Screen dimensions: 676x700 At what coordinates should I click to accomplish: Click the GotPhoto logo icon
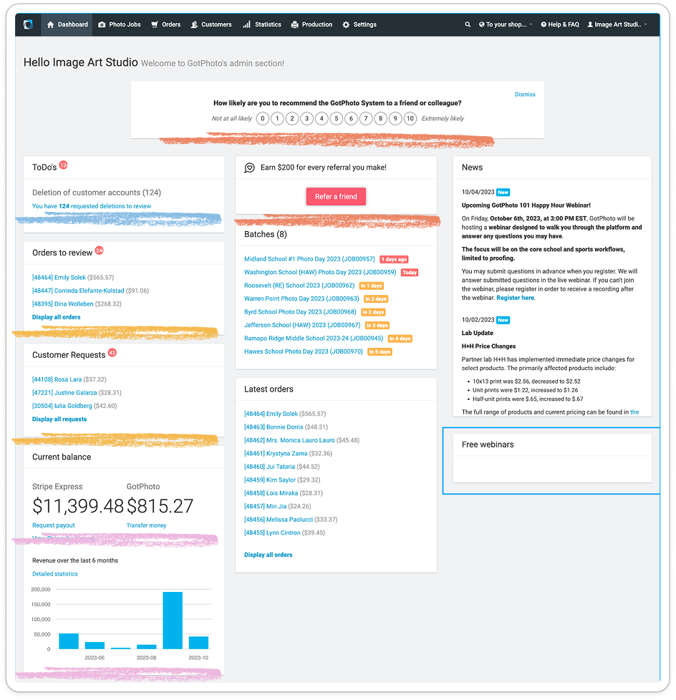click(x=28, y=24)
